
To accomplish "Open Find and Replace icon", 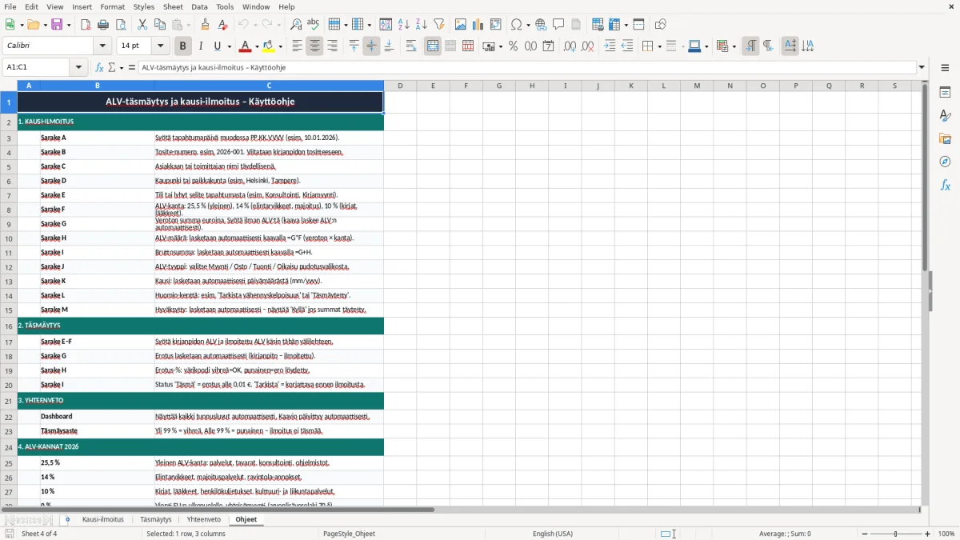I will click(296, 25).
